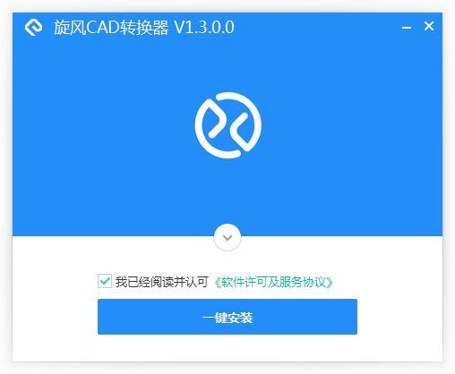Open the 《软件许可及服务协议》 link
This screenshot has width=455, height=374.
pyautogui.click(x=273, y=282)
